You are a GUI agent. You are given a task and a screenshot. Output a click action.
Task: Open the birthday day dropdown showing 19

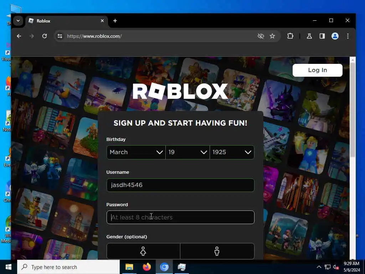point(187,152)
